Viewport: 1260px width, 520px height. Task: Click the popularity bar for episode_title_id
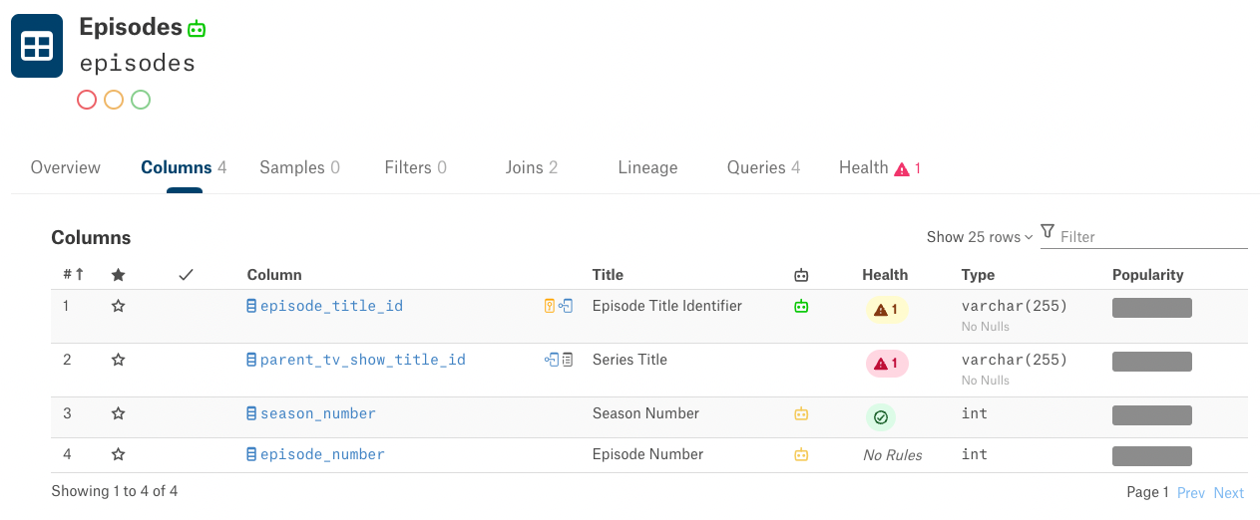click(1152, 308)
